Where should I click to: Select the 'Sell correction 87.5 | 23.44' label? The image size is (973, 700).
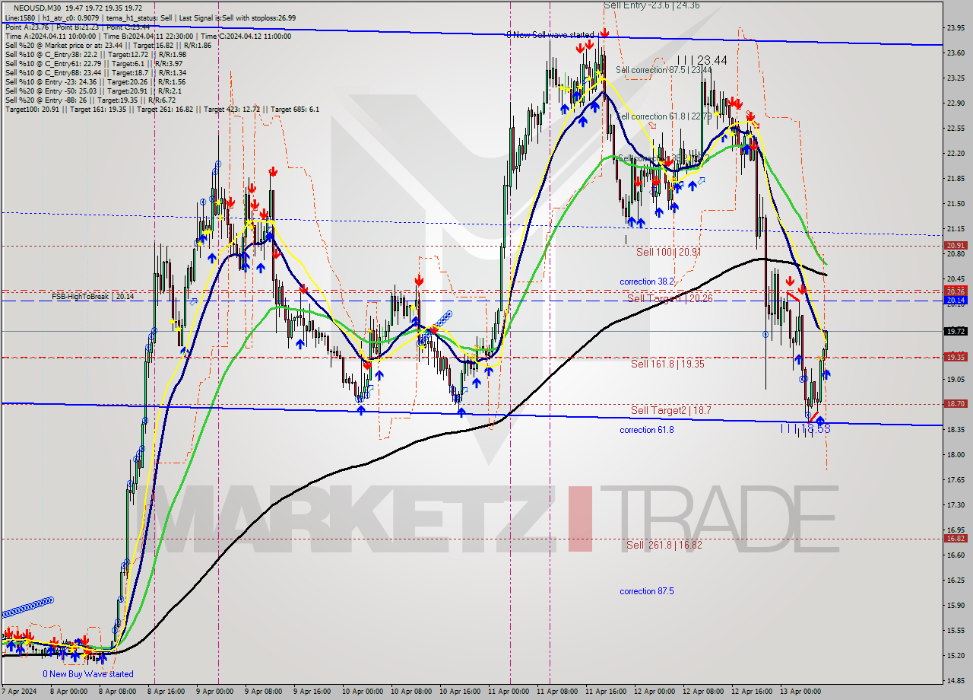664,70
